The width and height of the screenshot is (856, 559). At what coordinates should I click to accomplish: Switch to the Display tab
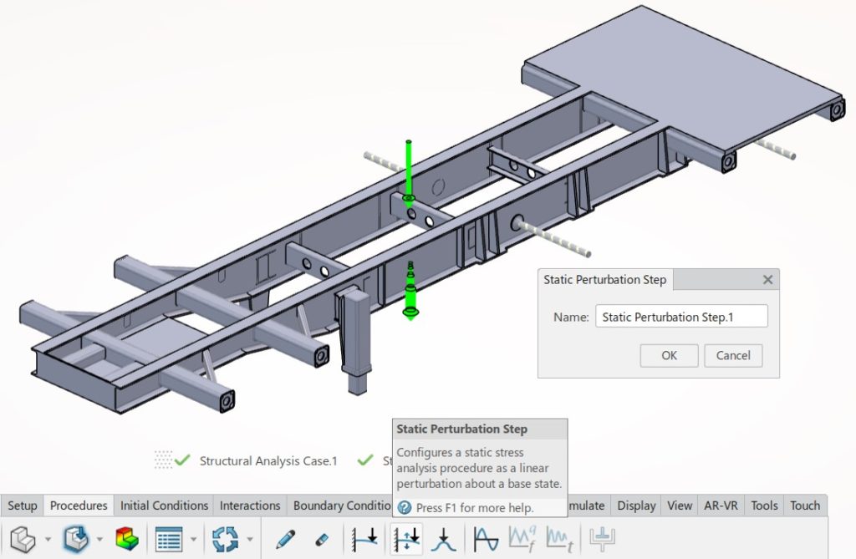(x=636, y=506)
